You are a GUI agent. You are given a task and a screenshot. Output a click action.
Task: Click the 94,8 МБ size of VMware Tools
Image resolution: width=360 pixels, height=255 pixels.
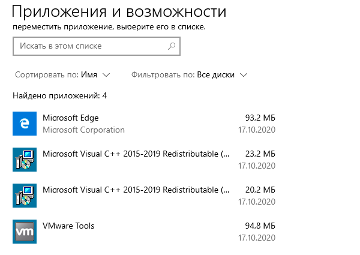coord(260,226)
